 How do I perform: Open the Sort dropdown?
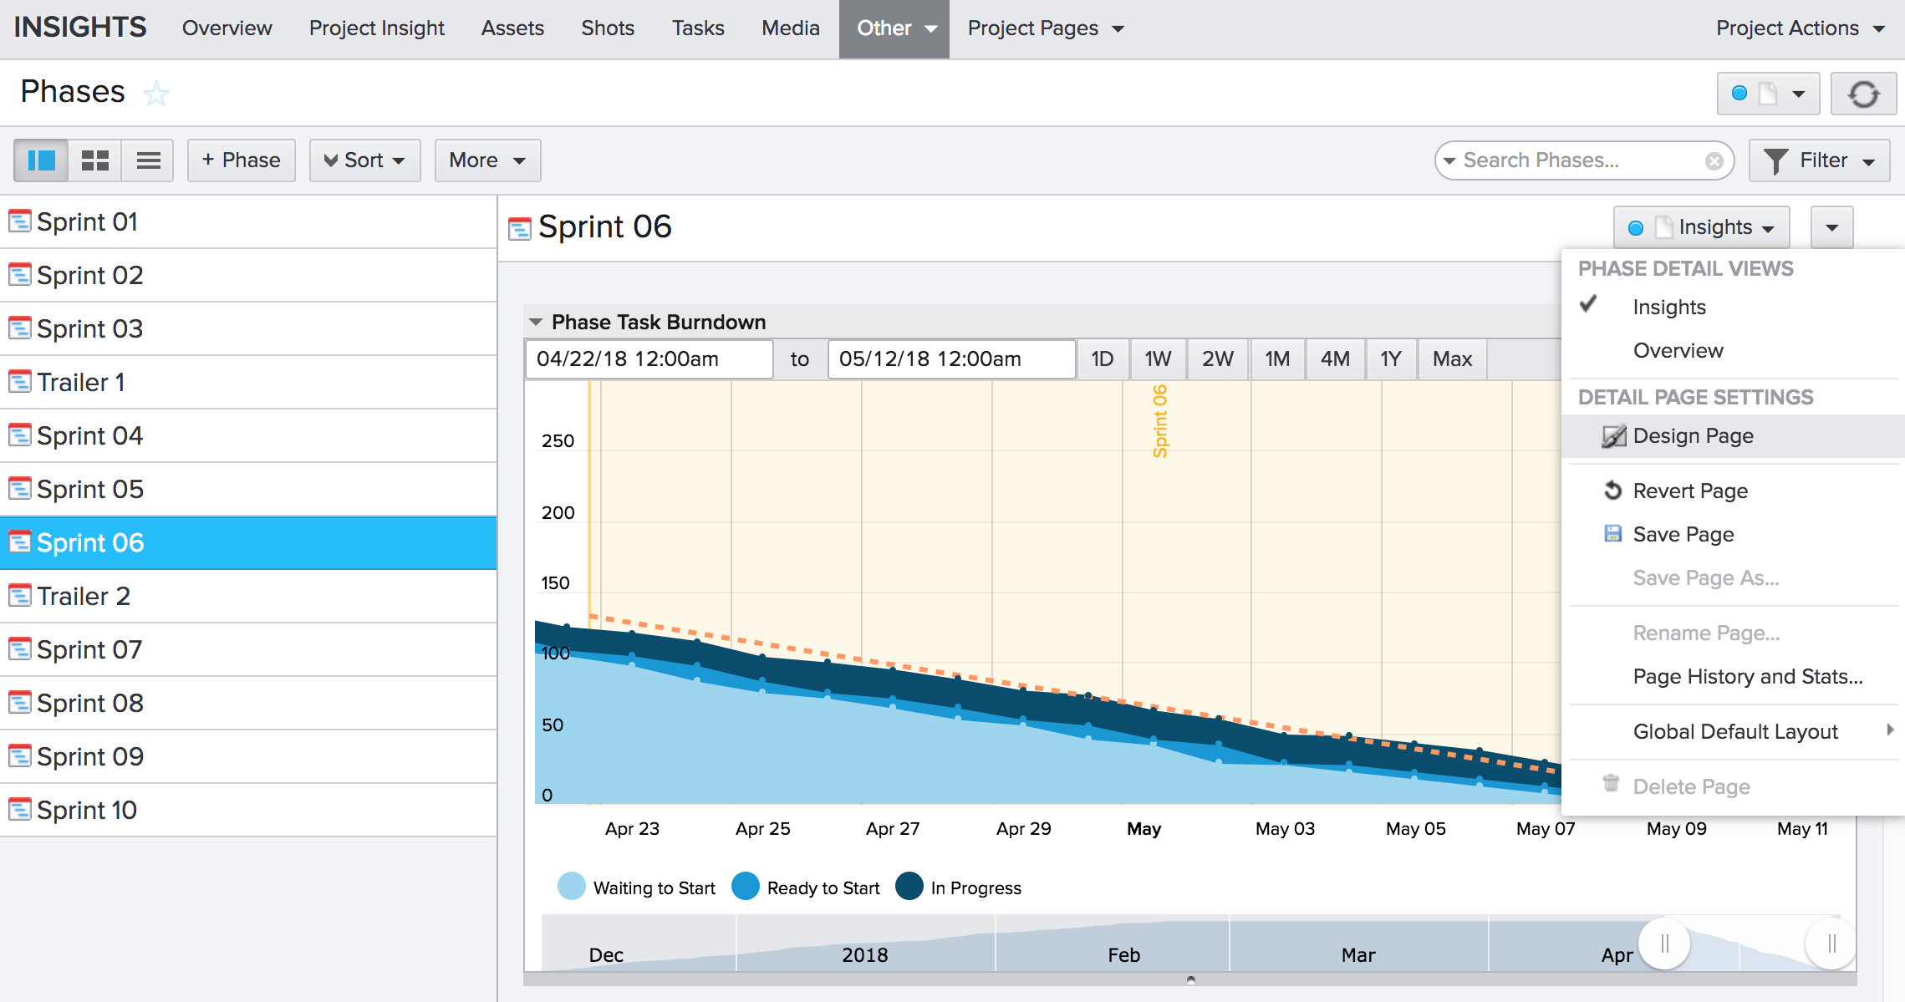[x=364, y=160]
